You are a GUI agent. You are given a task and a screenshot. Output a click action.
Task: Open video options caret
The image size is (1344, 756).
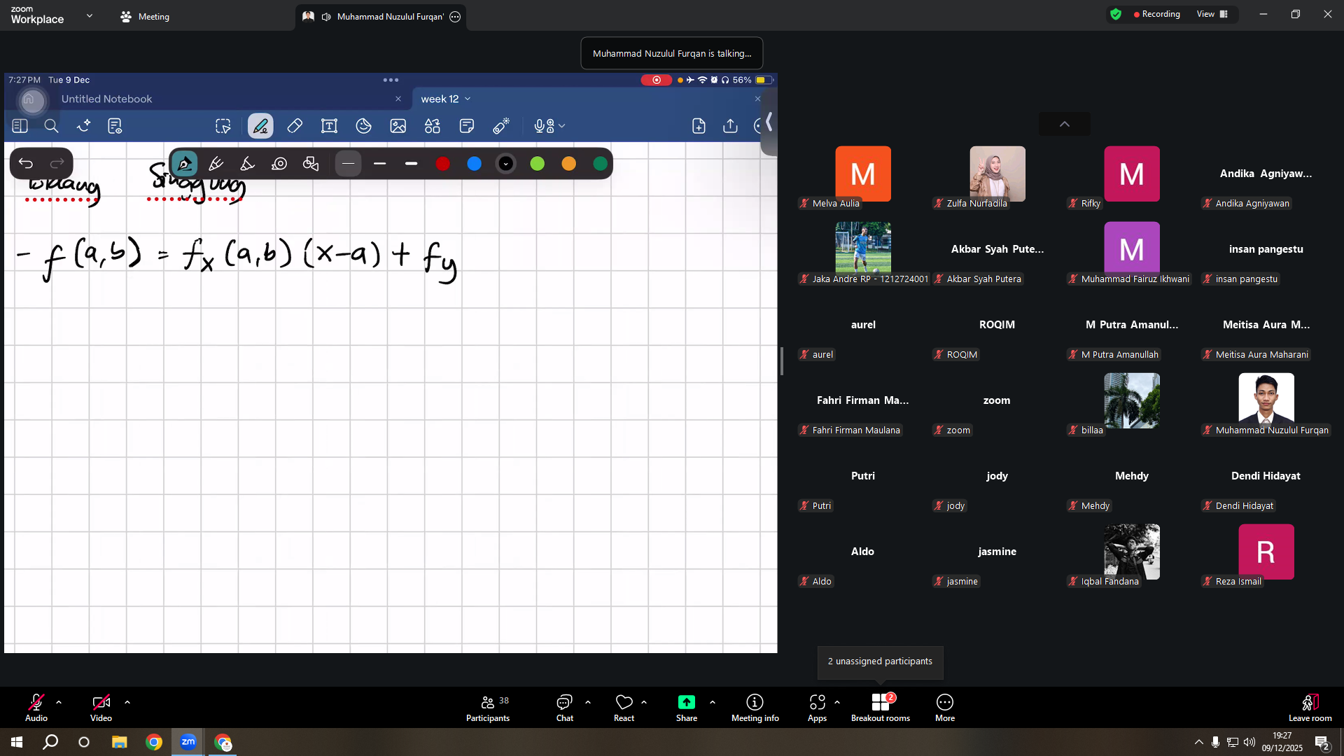click(x=127, y=701)
